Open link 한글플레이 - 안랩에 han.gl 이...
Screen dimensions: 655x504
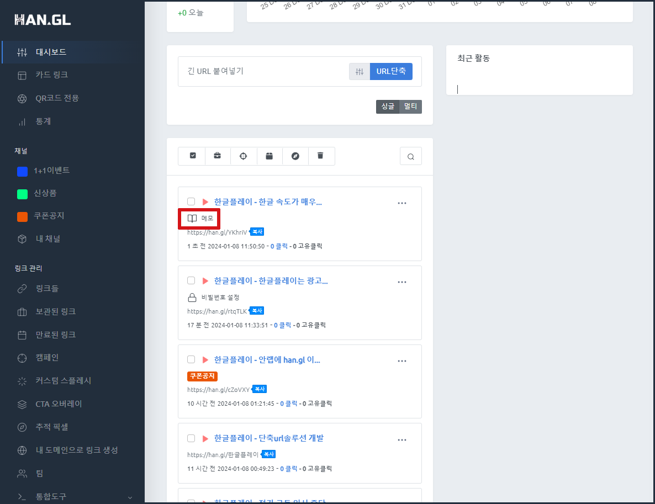pyautogui.click(x=267, y=359)
